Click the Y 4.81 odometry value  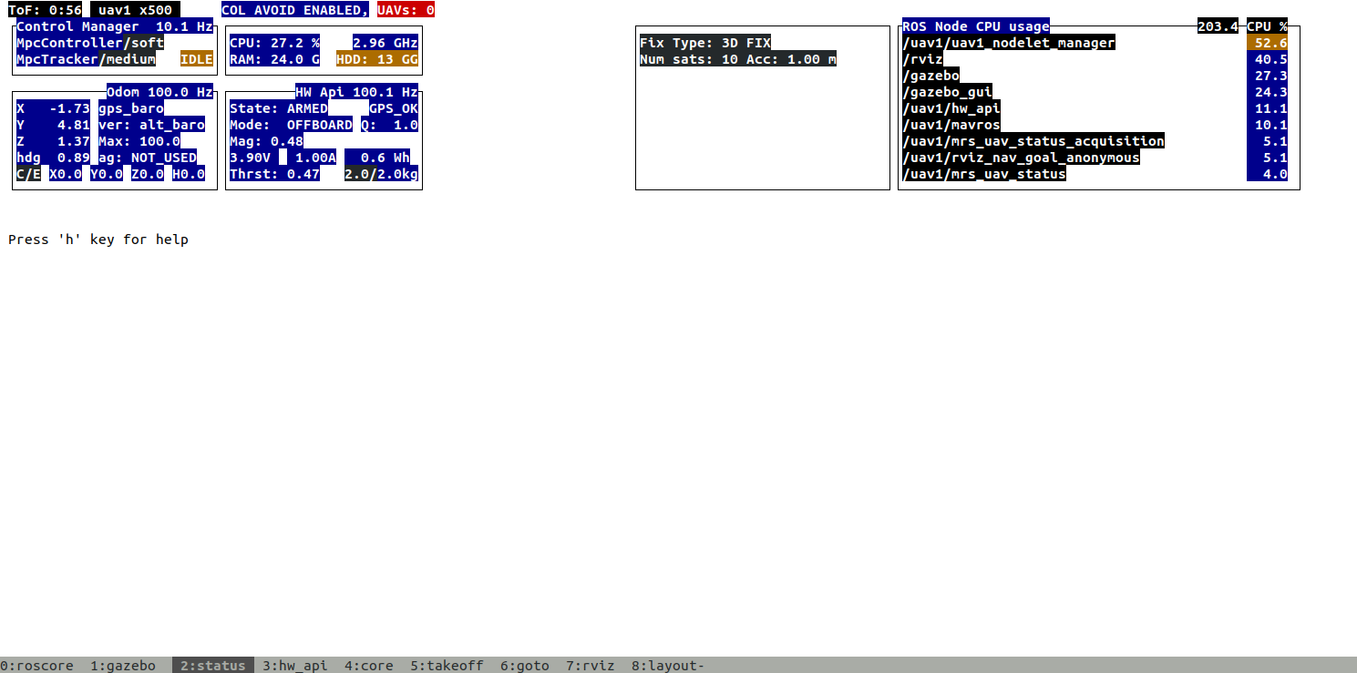click(x=53, y=125)
